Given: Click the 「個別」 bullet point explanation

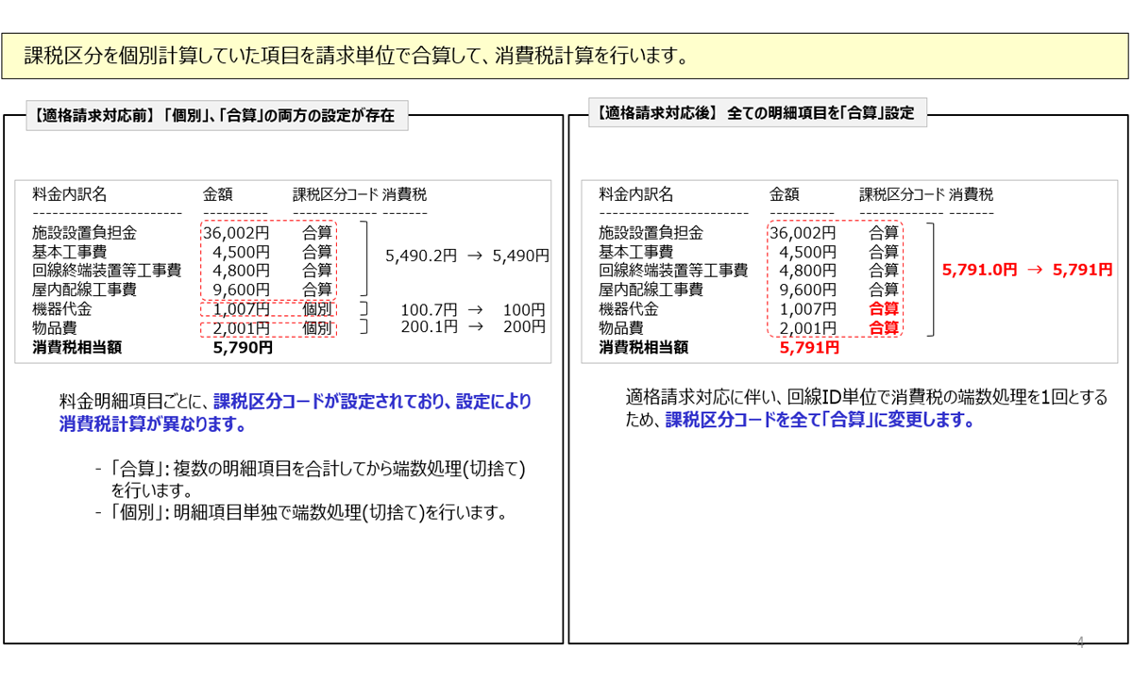Looking at the screenshot, I should point(308,513).
